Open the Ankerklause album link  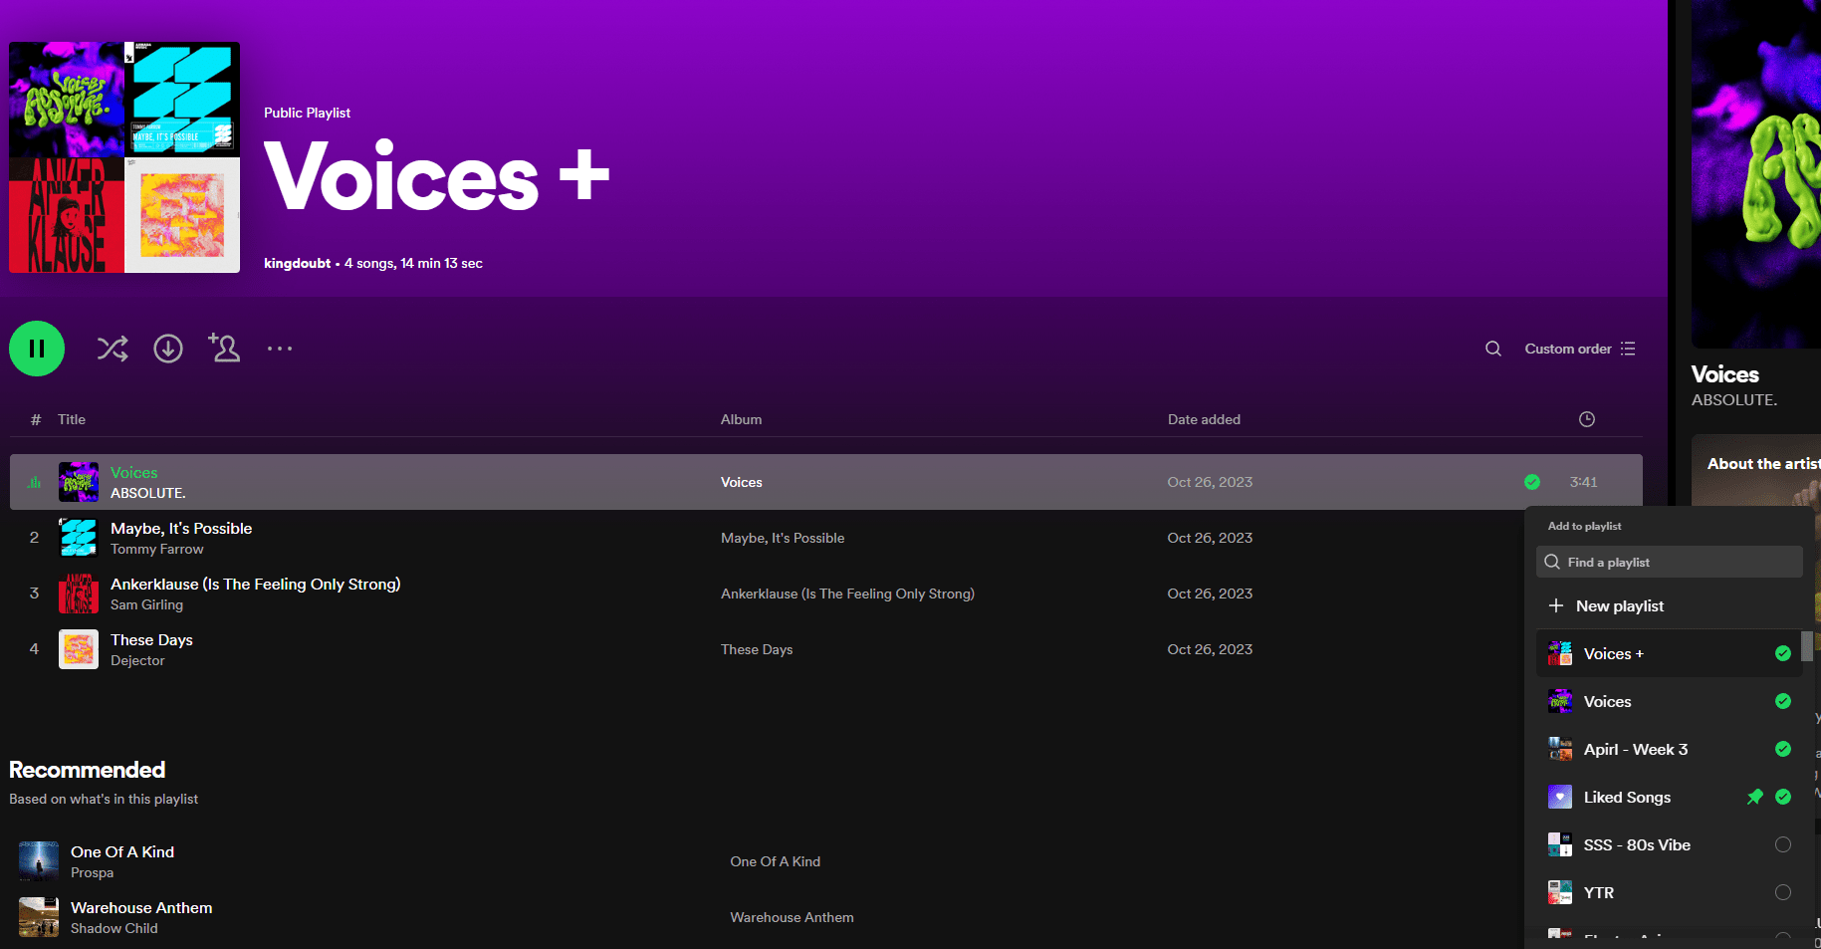pyautogui.click(x=847, y=593)
